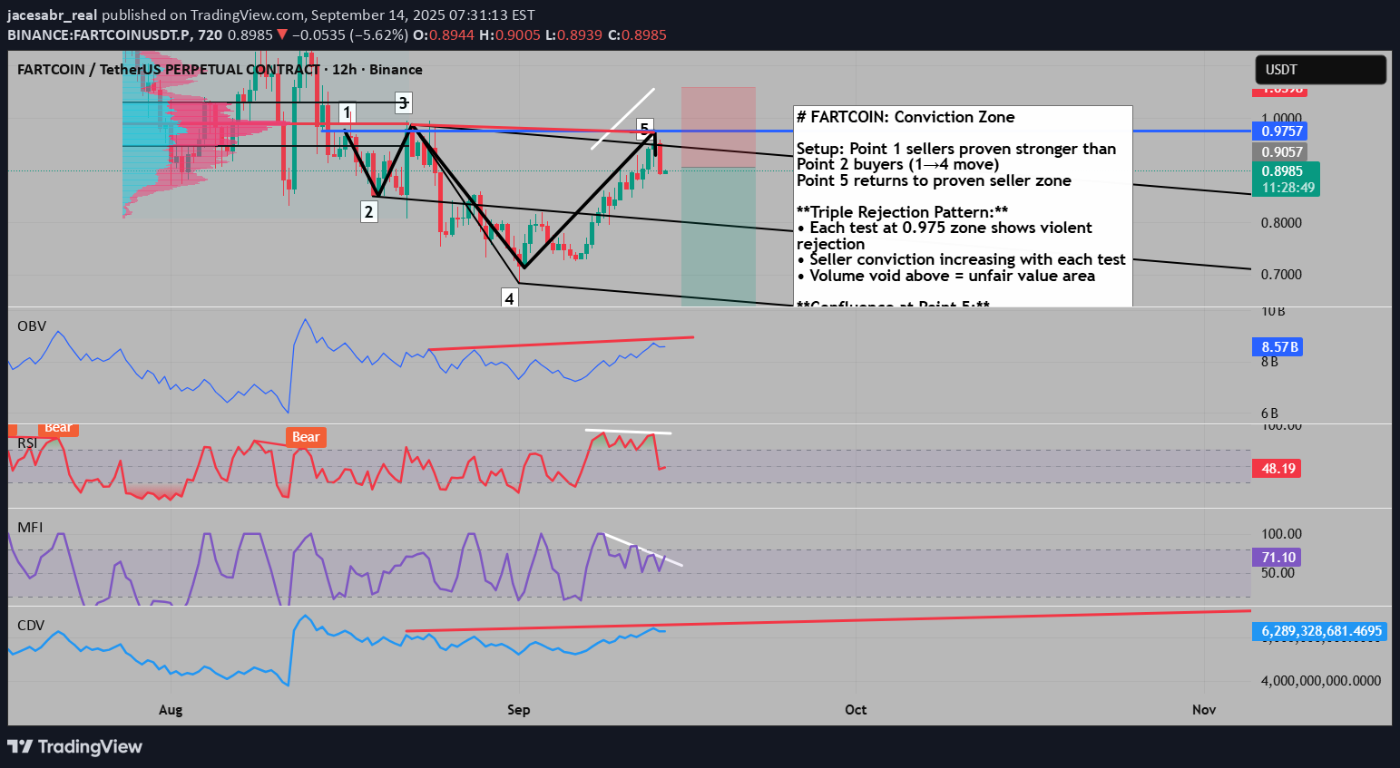Click the 0.7000 price axis level
The height and width of the screenshot is (768, 1400).
tap(1281, 275)
